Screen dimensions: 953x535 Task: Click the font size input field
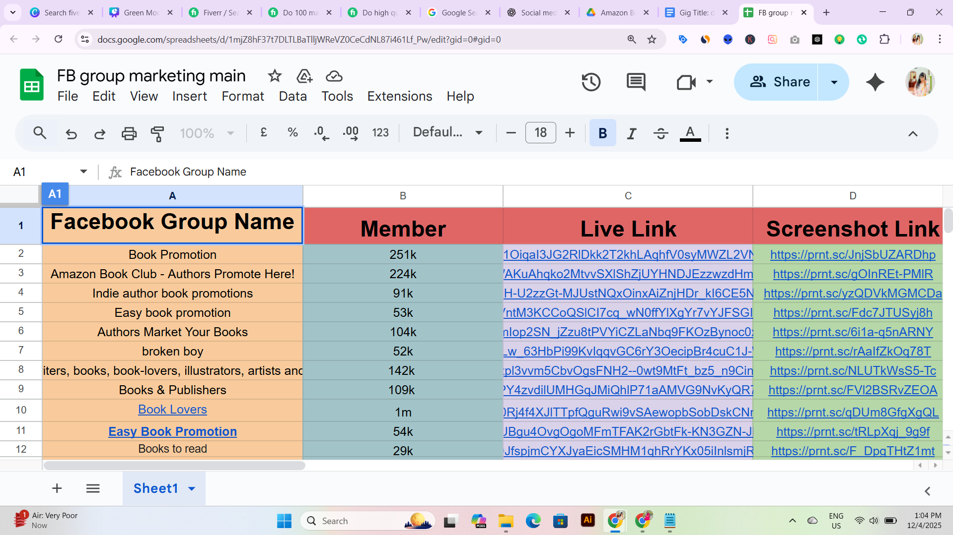click(540, 133)
